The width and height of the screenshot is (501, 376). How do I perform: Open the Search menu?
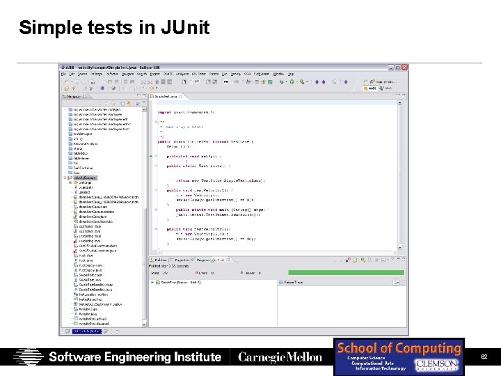coord(142,74)
